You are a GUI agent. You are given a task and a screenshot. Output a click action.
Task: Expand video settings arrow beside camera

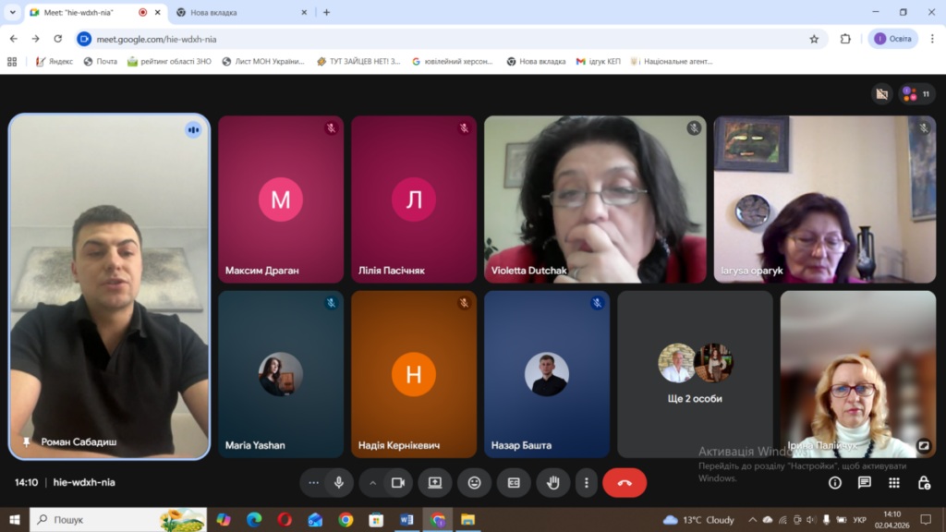coord(373,482)
